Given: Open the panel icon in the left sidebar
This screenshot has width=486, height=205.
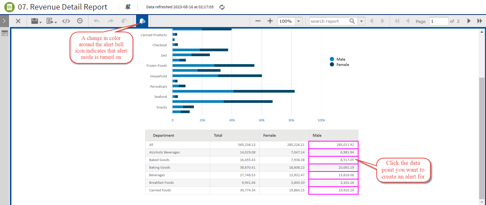Looking at the screenshot, I should 5,33.
